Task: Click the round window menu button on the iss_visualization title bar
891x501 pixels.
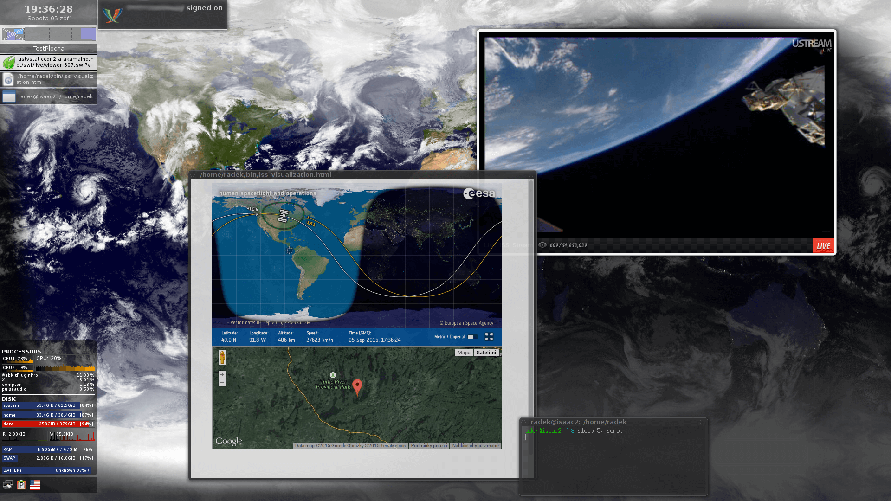Action: [193, 175]
